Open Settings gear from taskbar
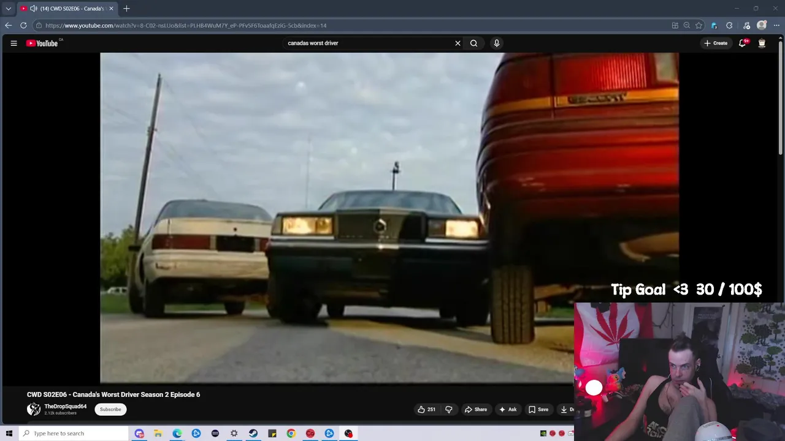This screenshot has width=785, height=441. tap(234, 433)
